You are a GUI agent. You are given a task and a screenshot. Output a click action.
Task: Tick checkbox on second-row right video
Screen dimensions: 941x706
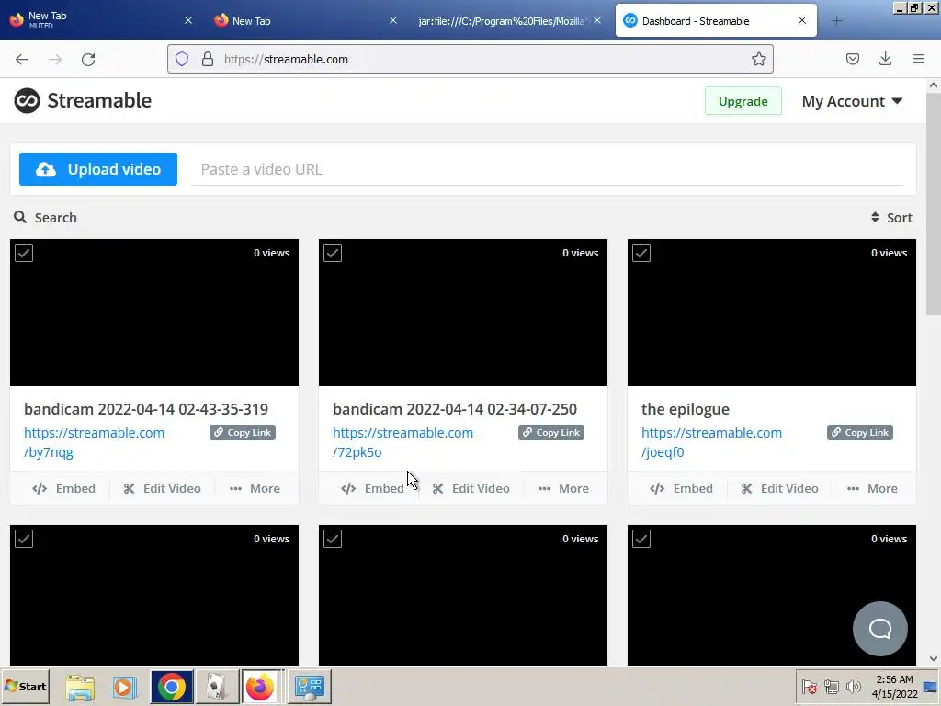[641, 539]
